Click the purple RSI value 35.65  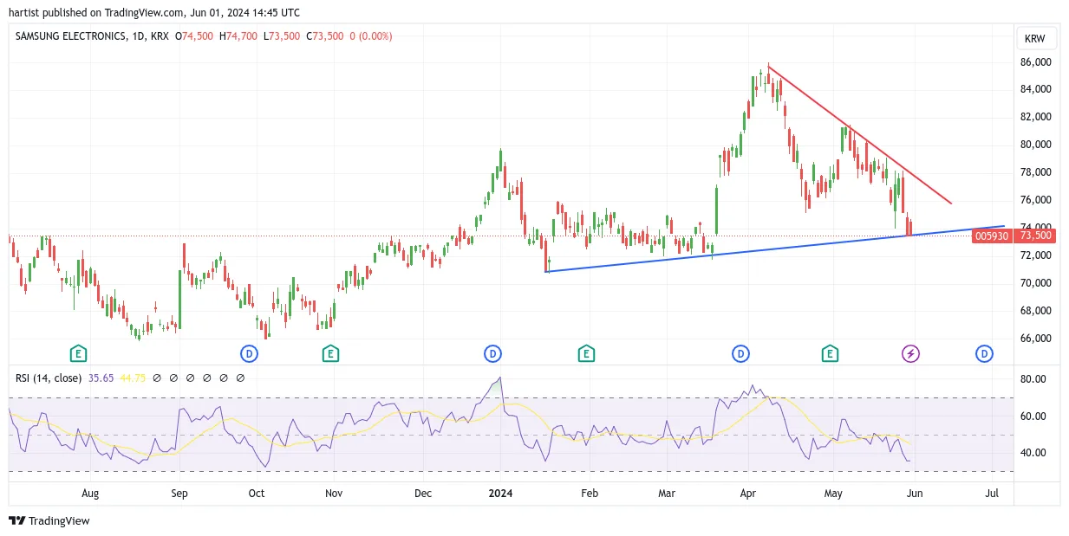(x=101, y=378)
